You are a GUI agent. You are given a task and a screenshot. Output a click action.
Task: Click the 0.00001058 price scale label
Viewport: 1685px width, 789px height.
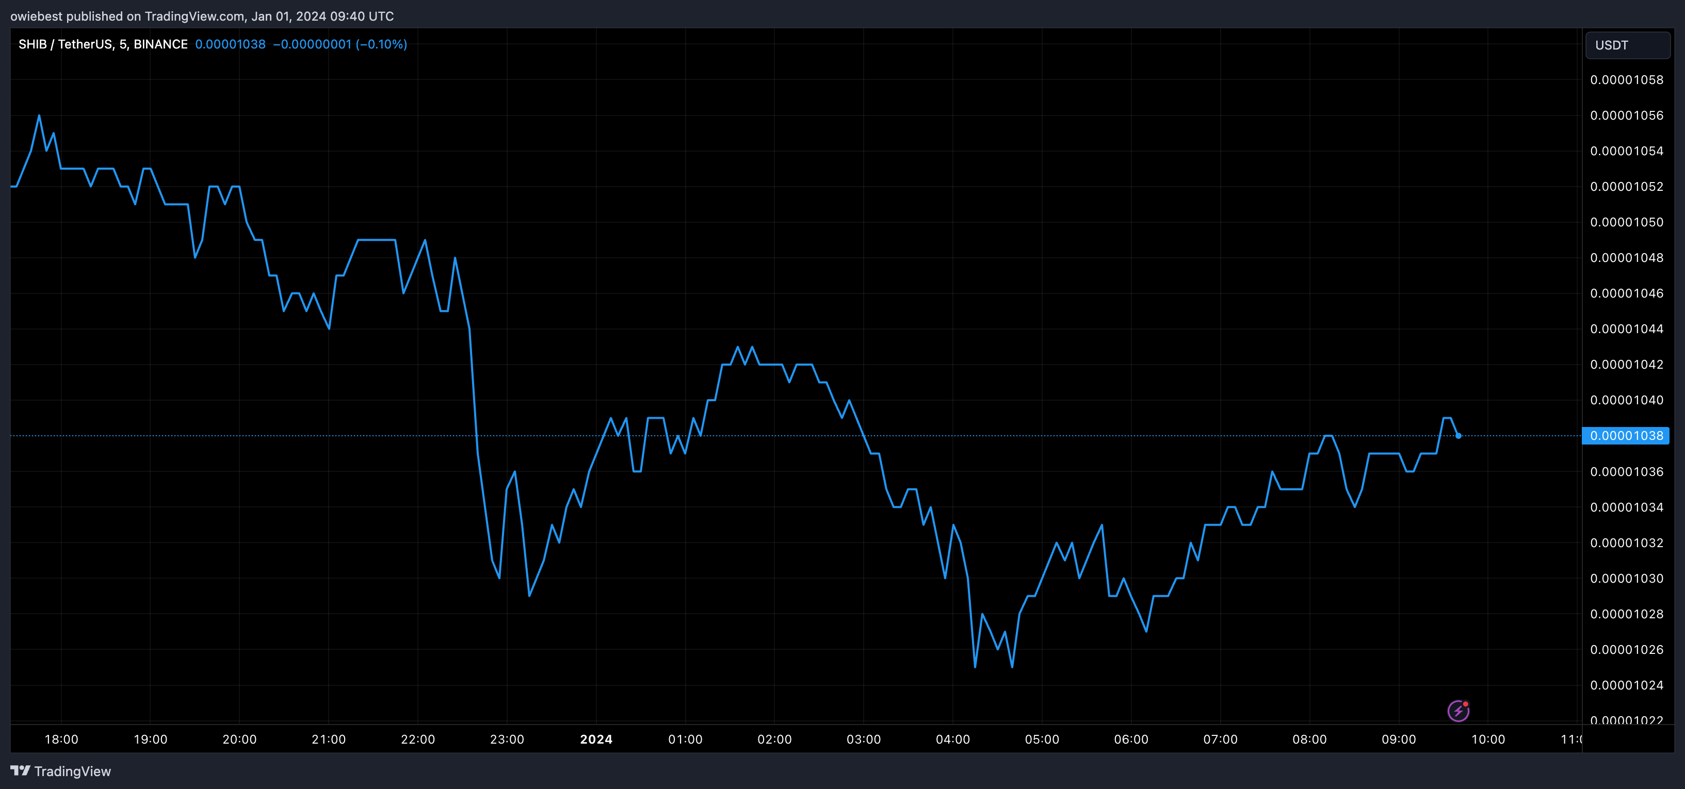pos(1626,80)
